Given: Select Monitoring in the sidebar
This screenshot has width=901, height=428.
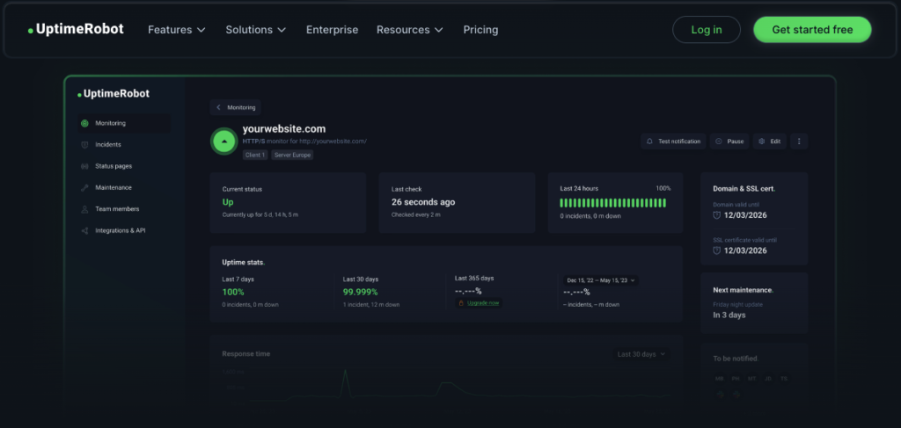Looking at the screenshot, I should coord(123,123).
